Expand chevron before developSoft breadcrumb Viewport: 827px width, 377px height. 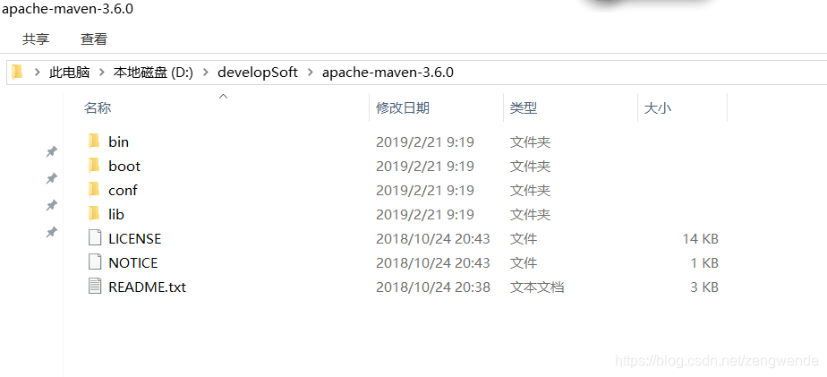click(206, 73)
